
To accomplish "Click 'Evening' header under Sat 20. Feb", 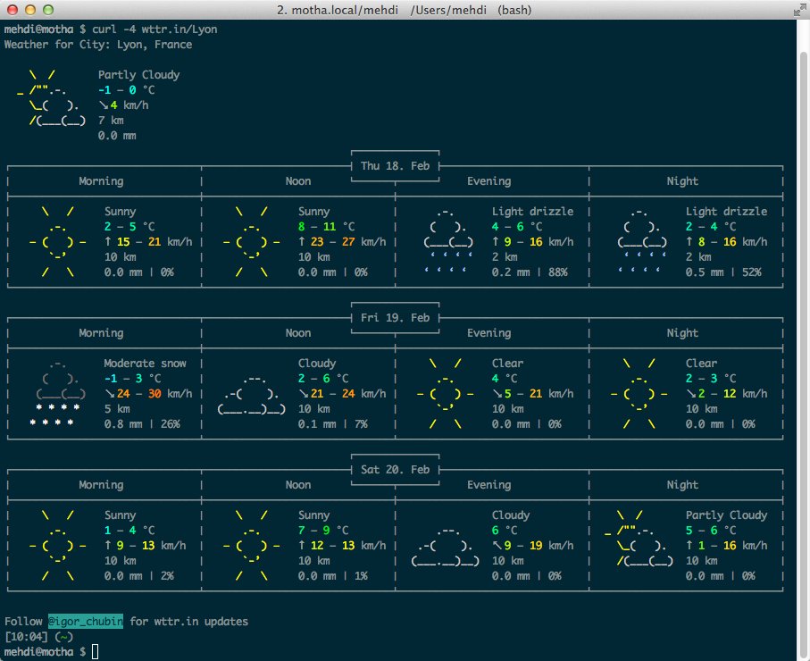I will click(x=489, y=485).
